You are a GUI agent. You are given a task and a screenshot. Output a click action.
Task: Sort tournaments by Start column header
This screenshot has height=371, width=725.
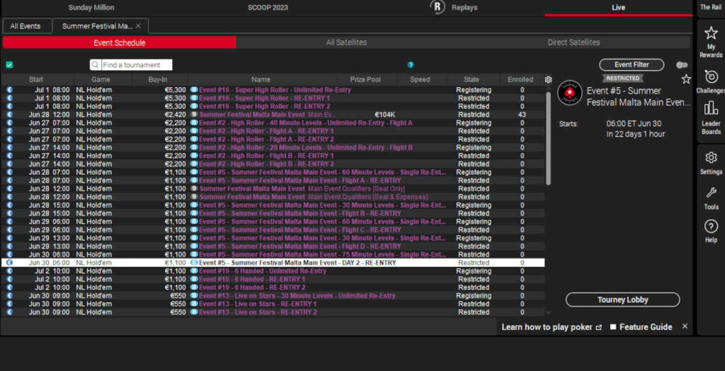(36, 80)
